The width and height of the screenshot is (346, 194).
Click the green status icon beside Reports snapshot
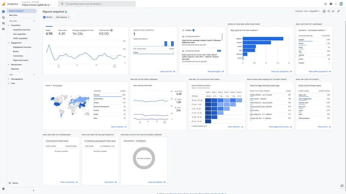click(66, 11)
